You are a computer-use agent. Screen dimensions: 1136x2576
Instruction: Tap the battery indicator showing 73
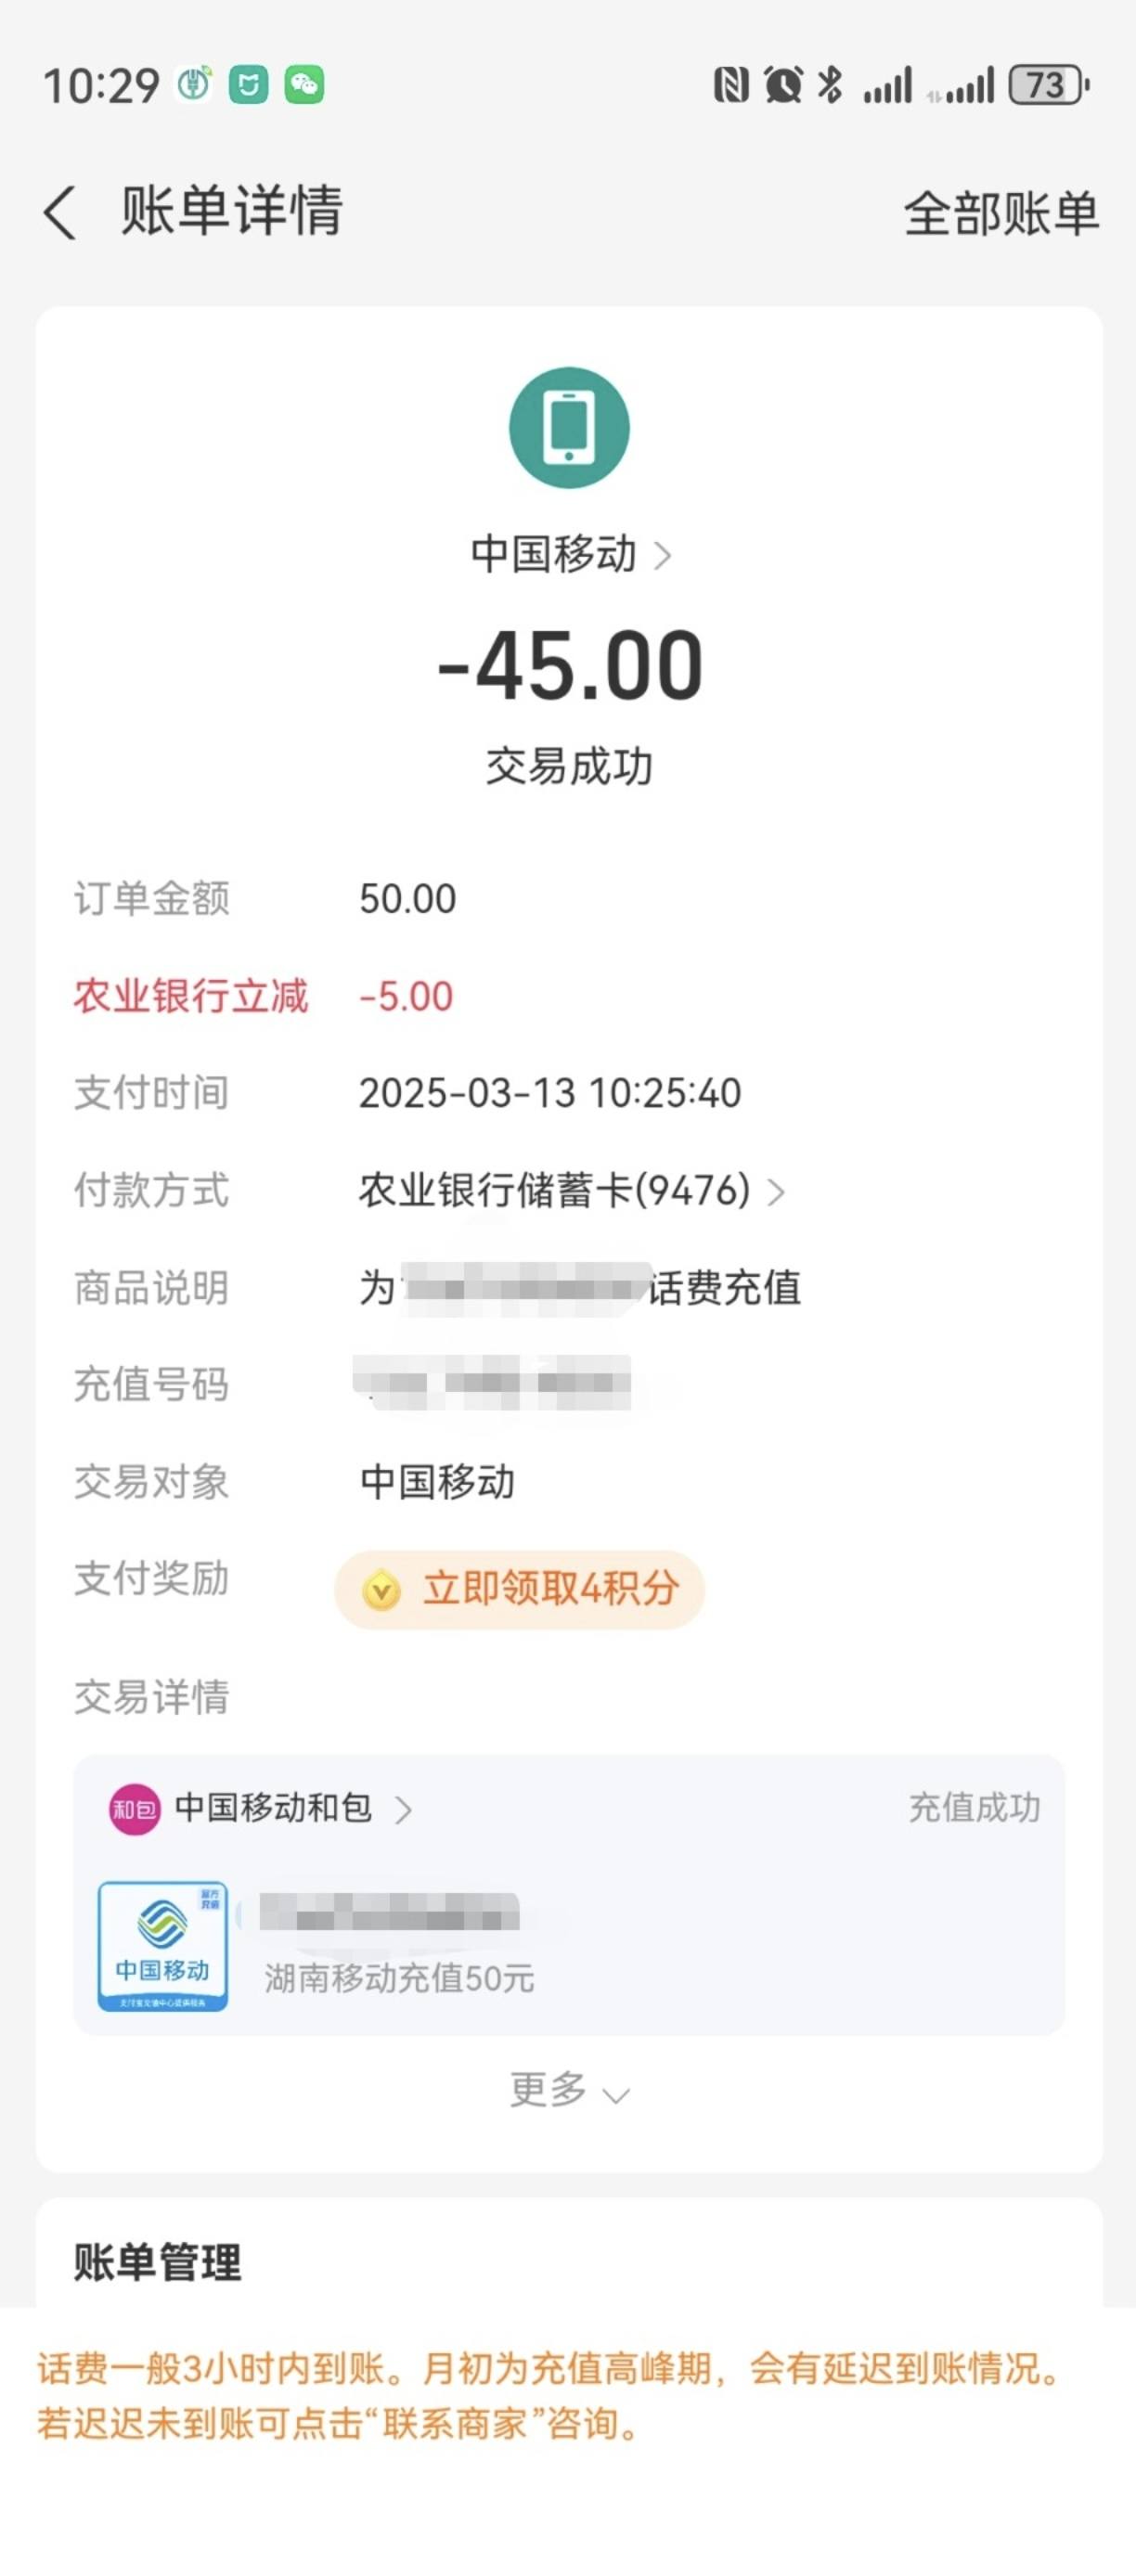click(1049, 85)
